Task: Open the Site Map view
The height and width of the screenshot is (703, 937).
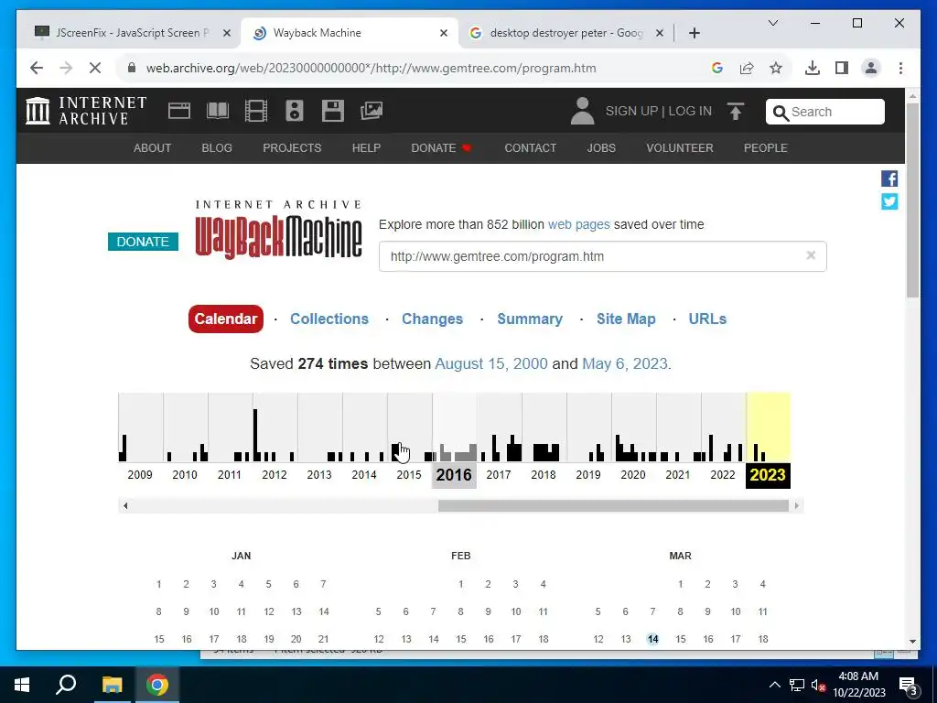Action: 626,319
